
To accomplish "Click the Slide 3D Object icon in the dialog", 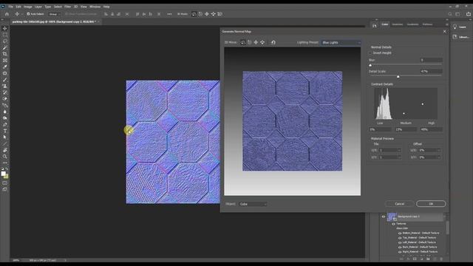I will tap(262, 43).
